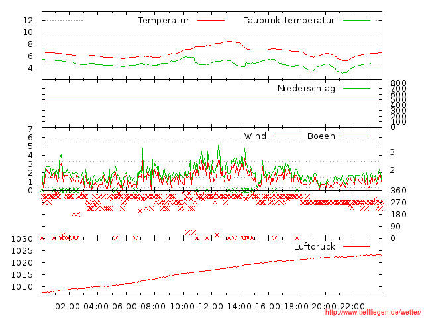The height and width of the screenshot is (318, 424).
Task: Click the Niederschlag legend label
Action: click(x=306, y=88)
